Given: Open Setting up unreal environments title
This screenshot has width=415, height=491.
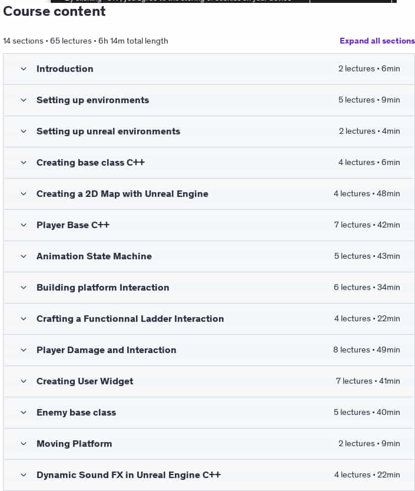Looking at the screenshot, I should 108,131.
